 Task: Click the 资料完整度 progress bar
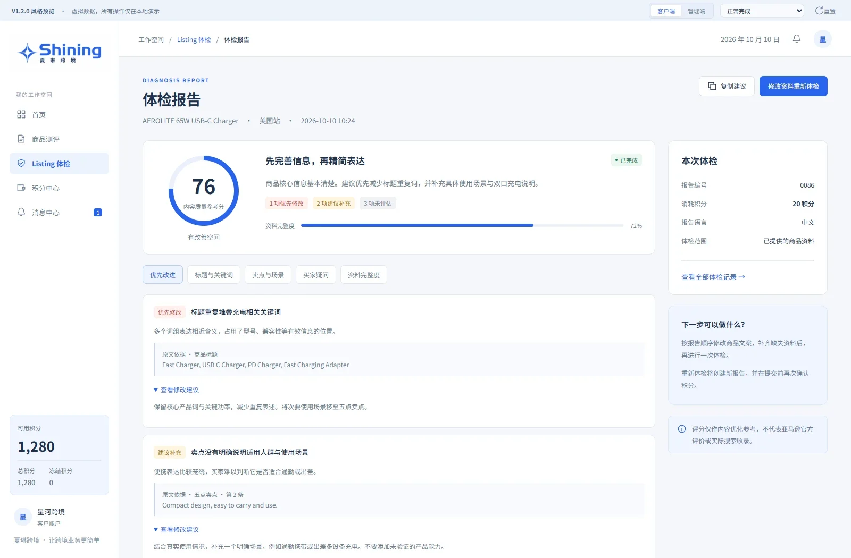[462, 225]
